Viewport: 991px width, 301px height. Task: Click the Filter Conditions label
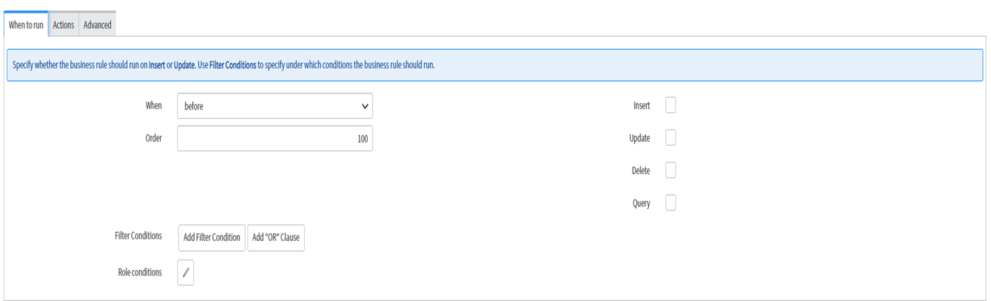tap(138, 236)
